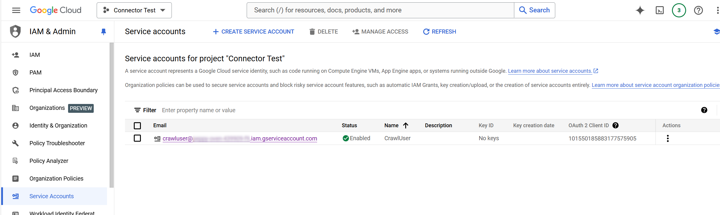The height and width of the screenshot is (215, 720).
Task: Click CREATE SERVICE ACCOUNT button
Action: click(253, 32)
